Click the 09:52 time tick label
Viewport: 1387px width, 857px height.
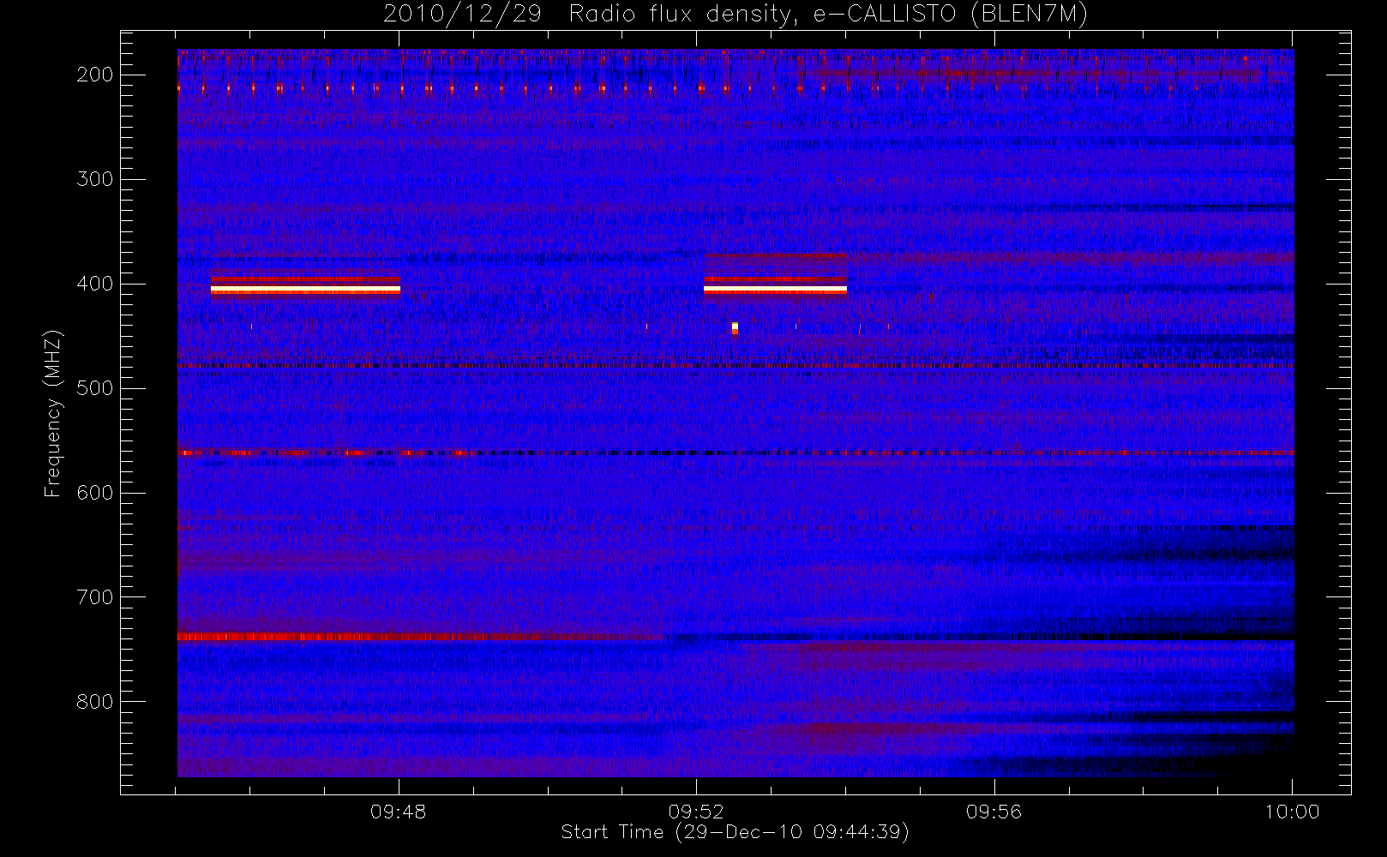[696, 812]
